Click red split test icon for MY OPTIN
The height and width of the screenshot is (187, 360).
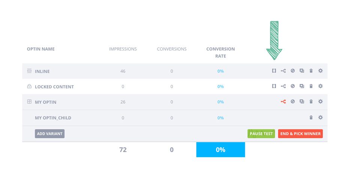click(x=283, y=102)
